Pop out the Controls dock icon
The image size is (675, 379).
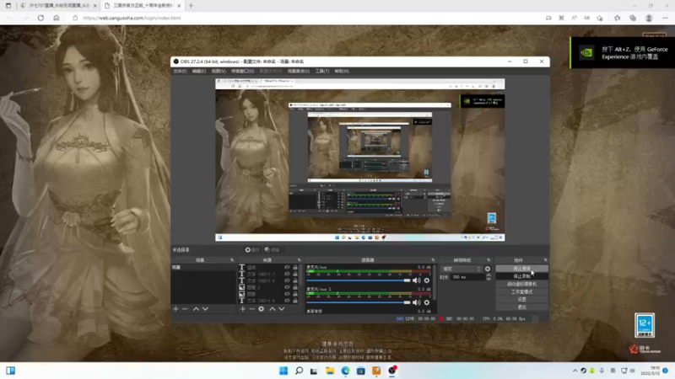coord(545,260)
